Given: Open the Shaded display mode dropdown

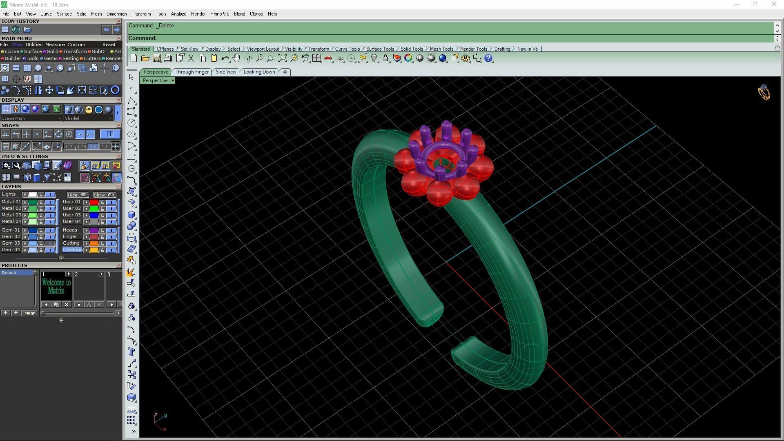Looking at the screenshot, I should click(88, 118).
